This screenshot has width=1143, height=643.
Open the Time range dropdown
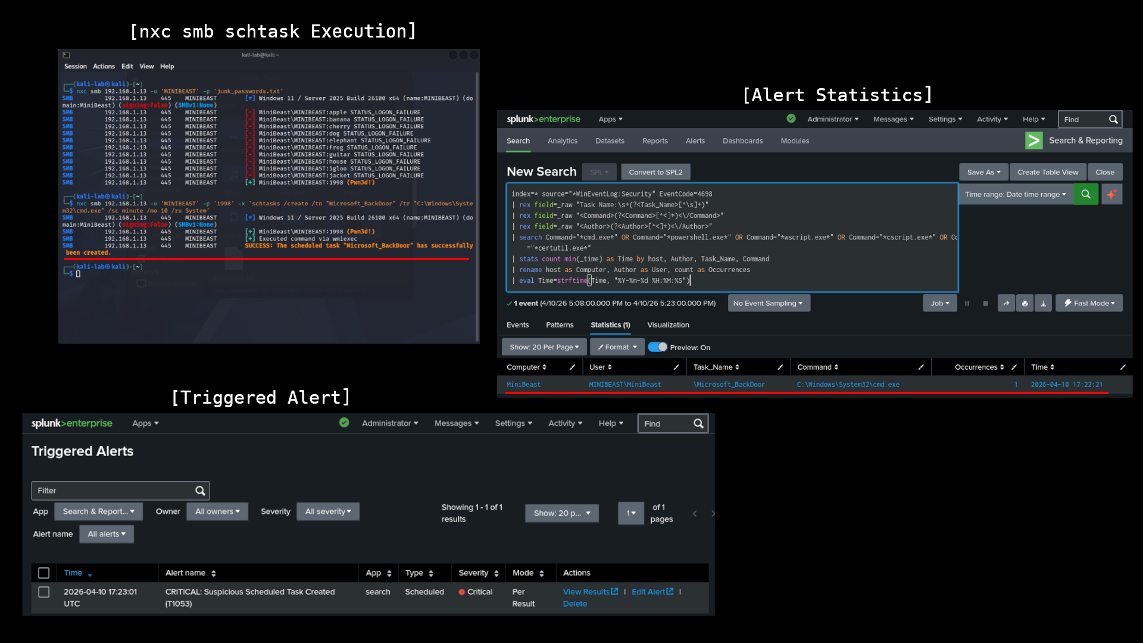pos(1015,194)
